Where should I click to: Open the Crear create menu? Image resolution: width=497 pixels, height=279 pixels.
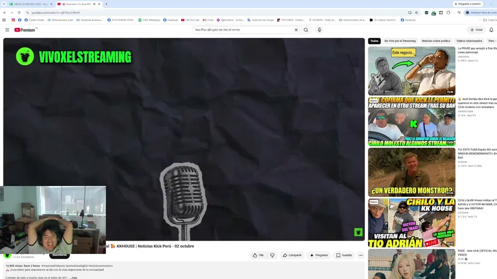[x=476, y=30]
